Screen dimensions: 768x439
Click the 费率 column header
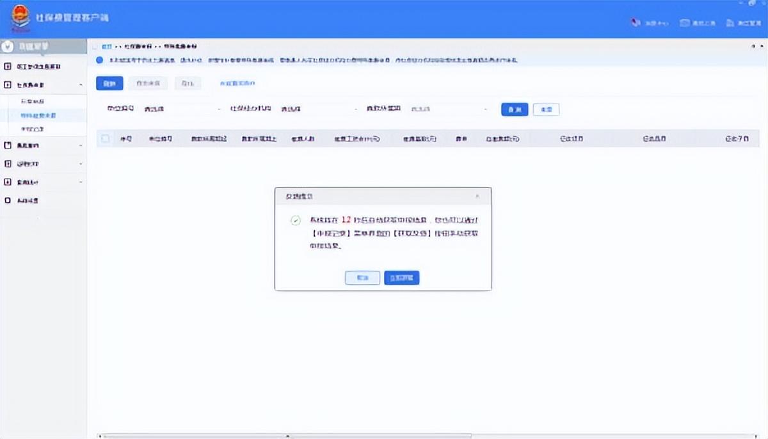461,138
